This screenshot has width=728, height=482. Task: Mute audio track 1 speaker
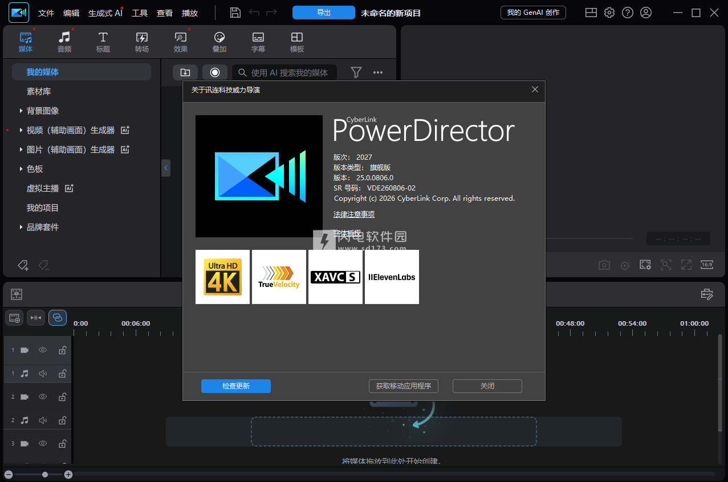(x=43, y=374)
